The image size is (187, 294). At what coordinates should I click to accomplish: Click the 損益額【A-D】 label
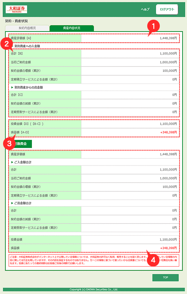point(20,132)
